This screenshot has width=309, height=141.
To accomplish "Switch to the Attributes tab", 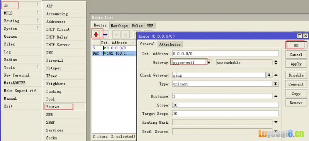I will point(170,44).
